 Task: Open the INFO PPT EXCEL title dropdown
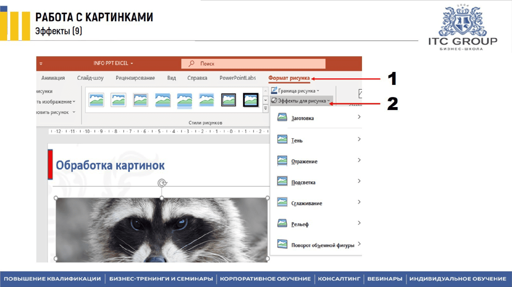(113, 63)
